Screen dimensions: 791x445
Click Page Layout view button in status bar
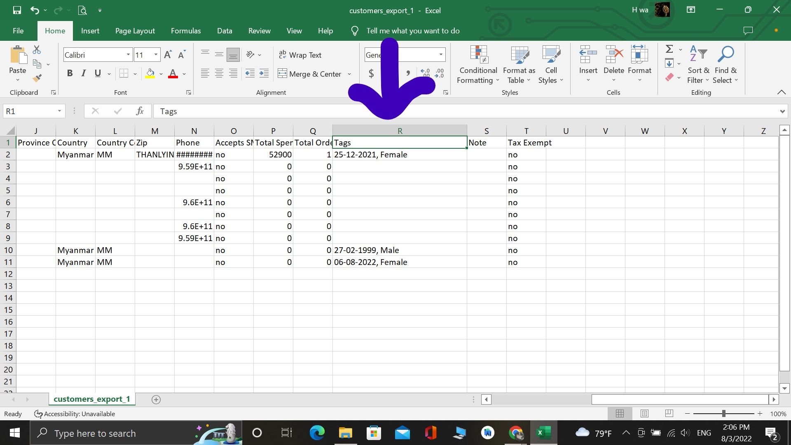(644, 413)
